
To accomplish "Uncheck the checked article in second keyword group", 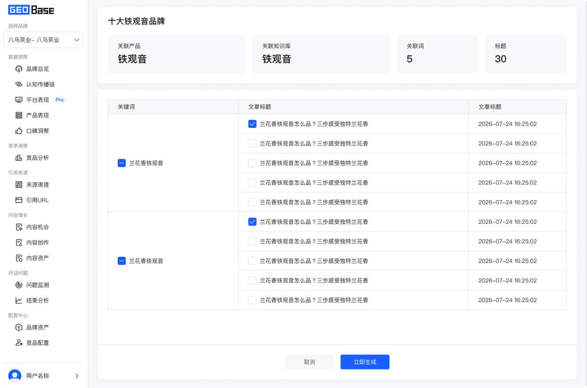I will (x=252, y=222).
